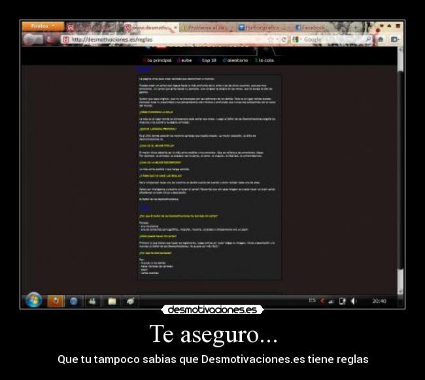425x380 pixels.
Task: Open the bookmarks toolbar button
Action: 395,40
